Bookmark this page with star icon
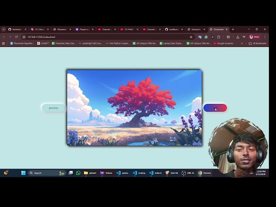The width and height of the screenshot is (276, 207). 191,37
